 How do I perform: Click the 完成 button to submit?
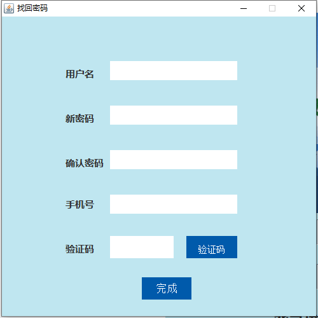click(167, 288)
